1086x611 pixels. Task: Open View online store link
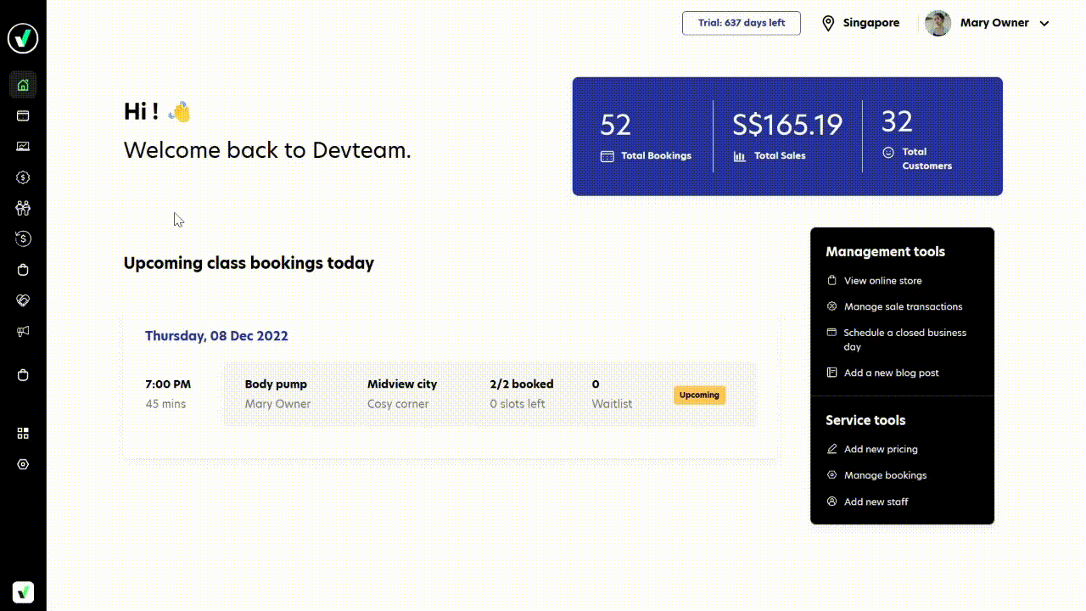882,280
